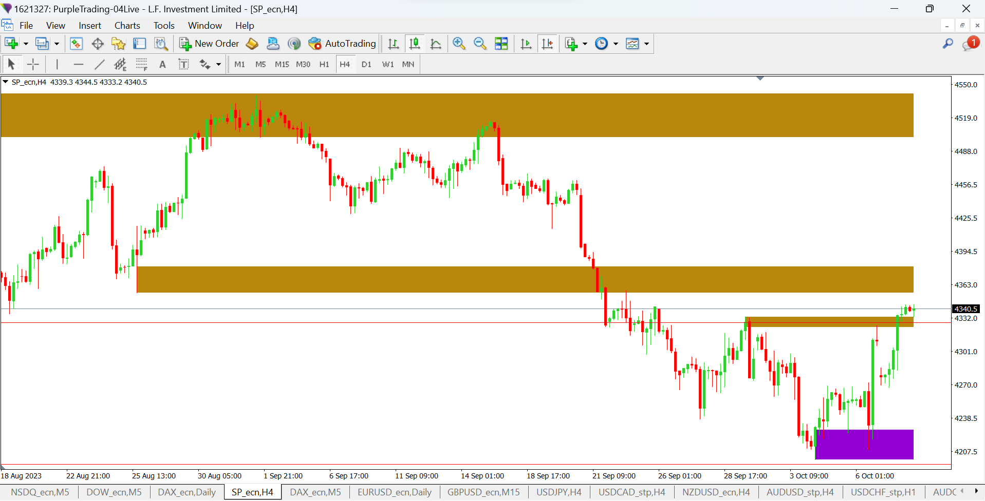
Task: Draw Fibonacci retracement tool
Action: pos(141,65)
